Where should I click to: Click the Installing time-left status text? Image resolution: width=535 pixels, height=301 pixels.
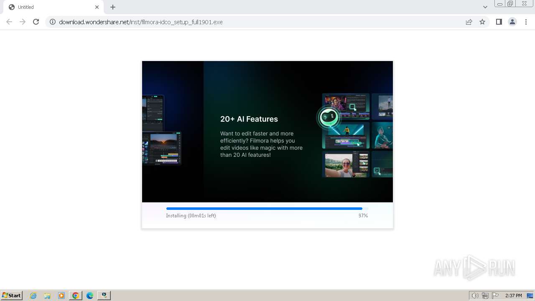point(191,216)
